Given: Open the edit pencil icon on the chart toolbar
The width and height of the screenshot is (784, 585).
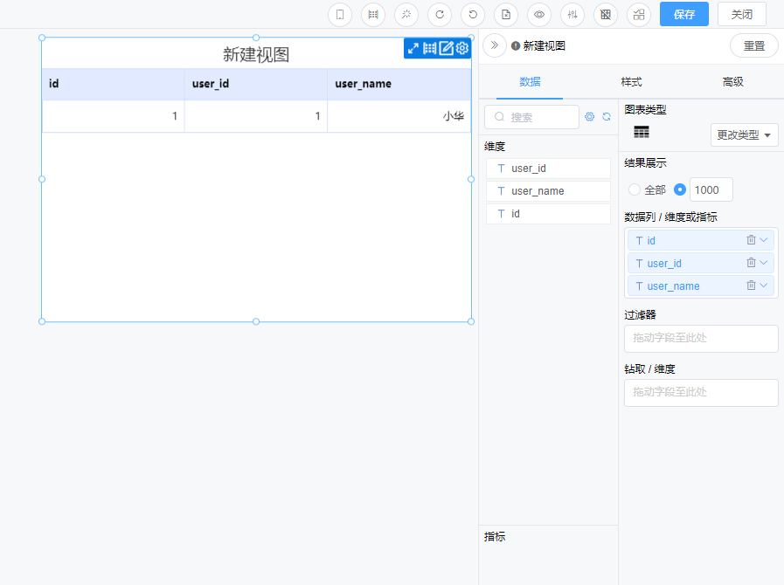Looking at the screenshot, I should pyautogui.click(x=447, y=48).
